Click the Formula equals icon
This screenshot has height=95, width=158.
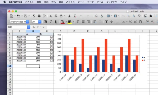(x=43, y=27)
